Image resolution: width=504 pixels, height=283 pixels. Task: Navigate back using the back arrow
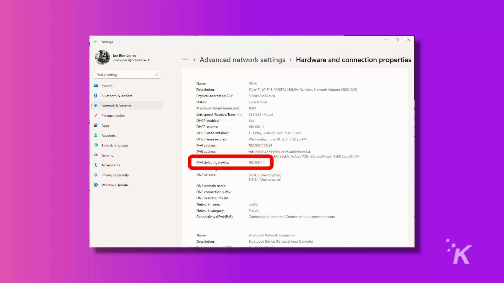(x=96, y=42)
